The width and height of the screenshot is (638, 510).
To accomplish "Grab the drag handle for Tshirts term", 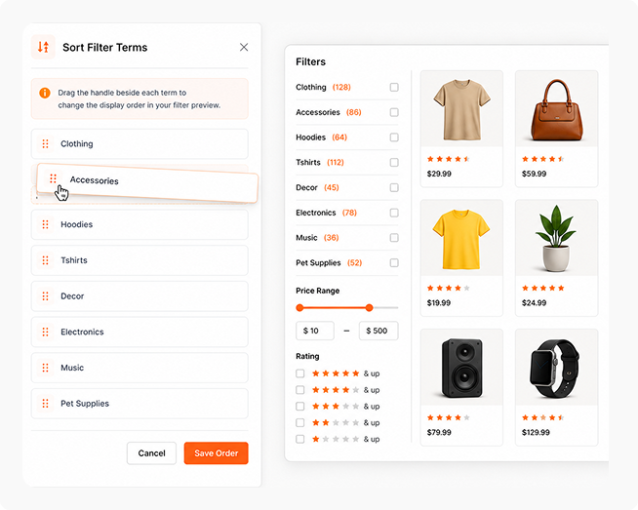I will pyautogui.click(x=46, y=260).
